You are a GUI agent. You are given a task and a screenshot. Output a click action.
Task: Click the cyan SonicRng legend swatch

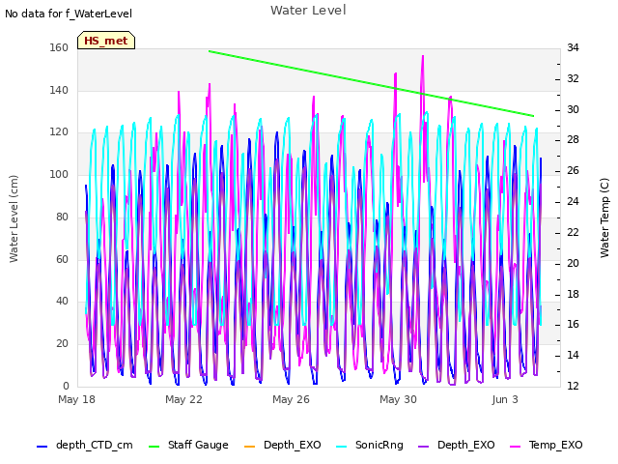341,447
